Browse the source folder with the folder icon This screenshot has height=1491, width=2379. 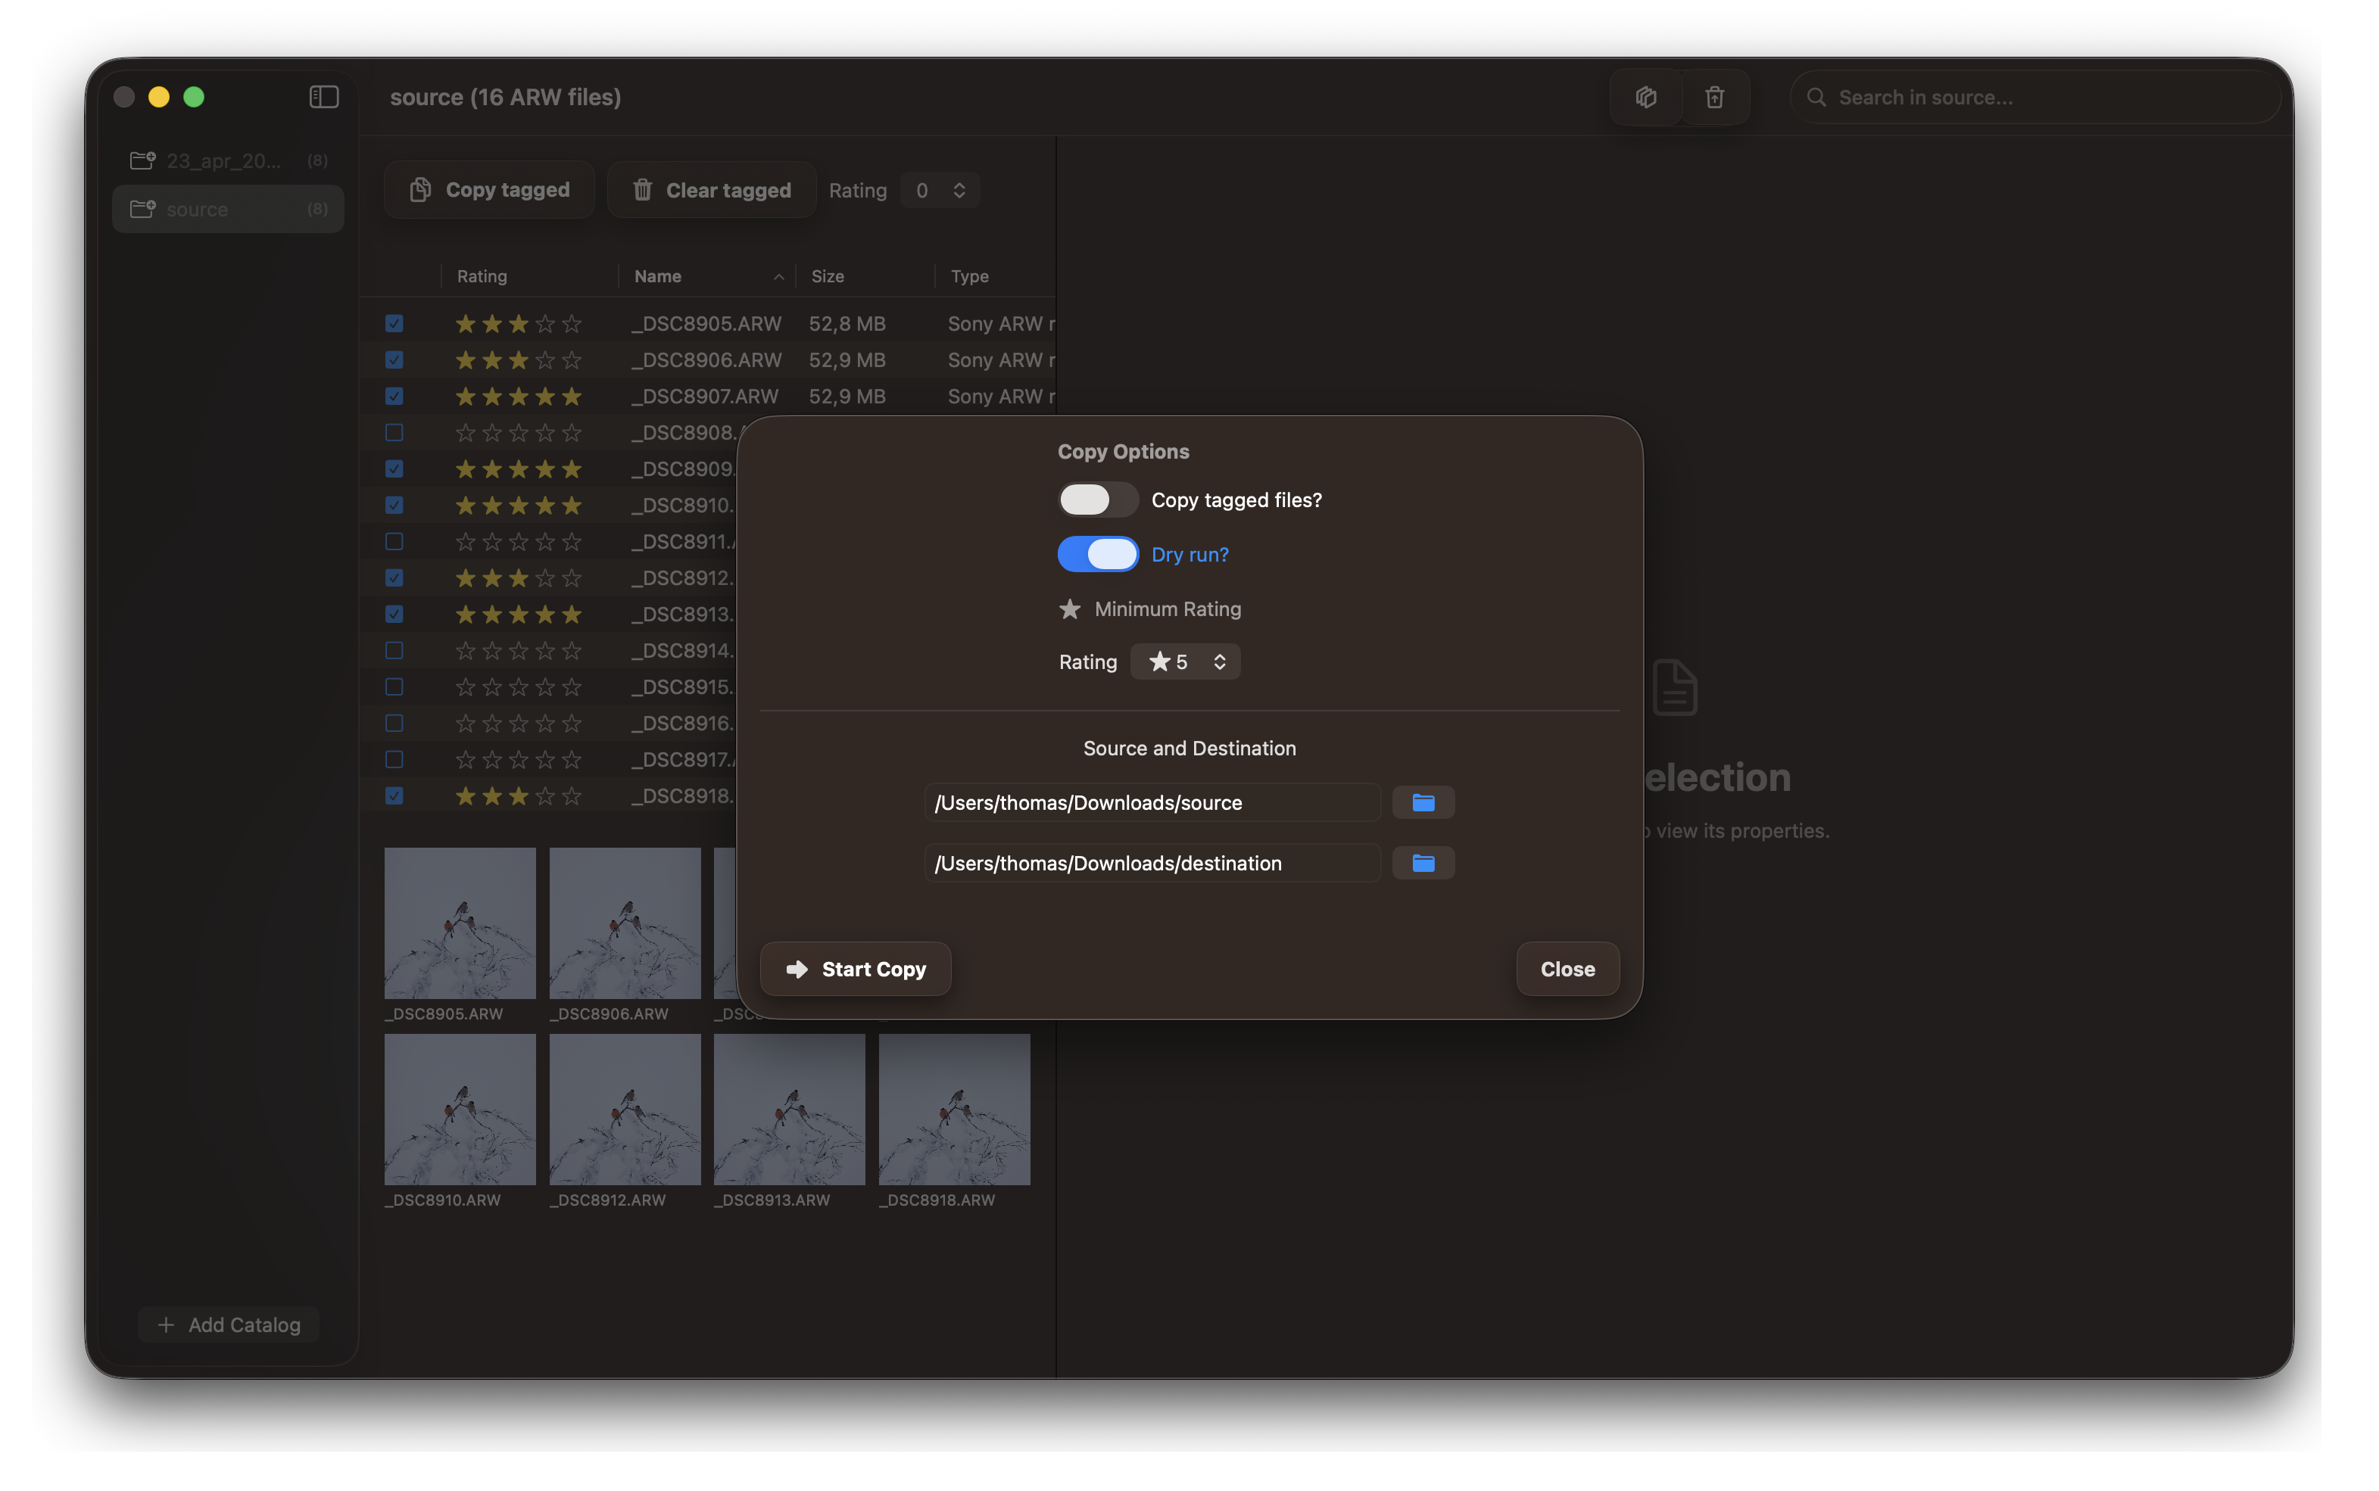point(1422,803)
